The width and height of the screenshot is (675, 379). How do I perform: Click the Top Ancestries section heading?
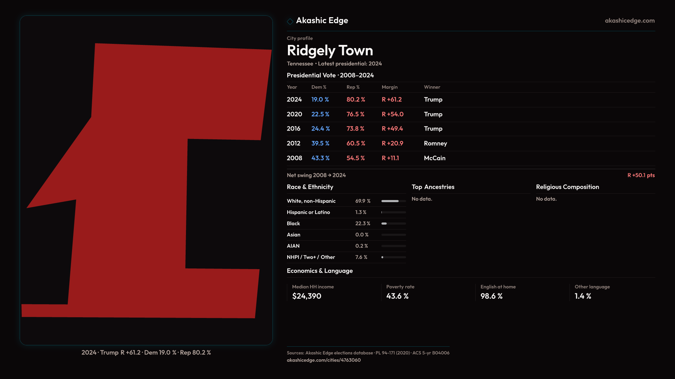(x=433, y=187)
